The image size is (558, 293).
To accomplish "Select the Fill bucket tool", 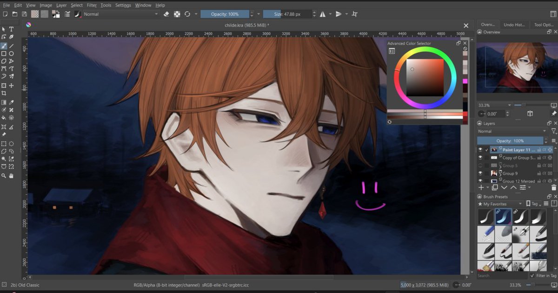I will coord(4,118).
